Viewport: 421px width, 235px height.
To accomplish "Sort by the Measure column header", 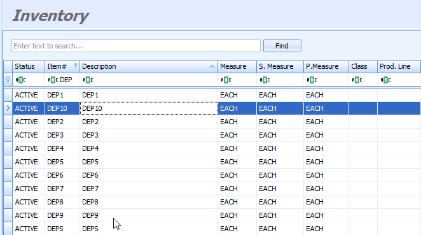I will pyautogui.click(x=237, y=66).
